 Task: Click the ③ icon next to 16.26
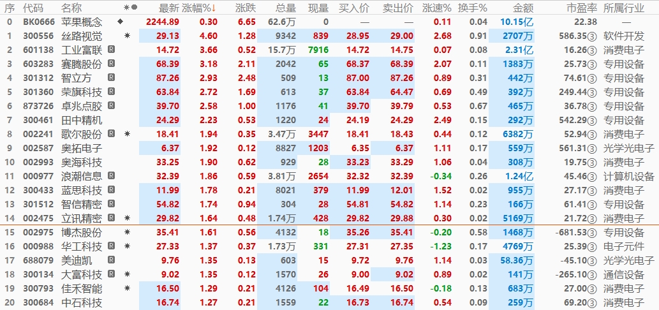(592, 51)
